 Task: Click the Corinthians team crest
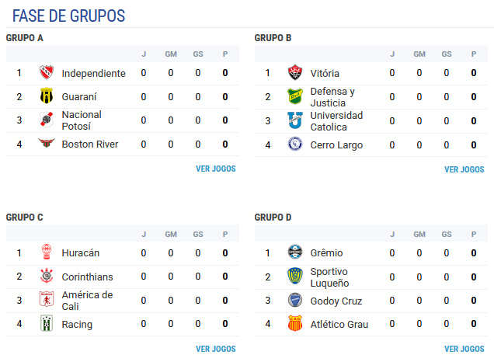click(47, 277)
